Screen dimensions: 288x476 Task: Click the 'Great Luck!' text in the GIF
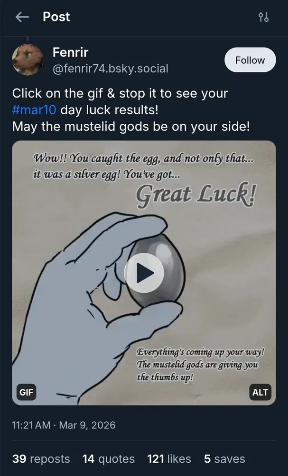[x=195, y=195]
